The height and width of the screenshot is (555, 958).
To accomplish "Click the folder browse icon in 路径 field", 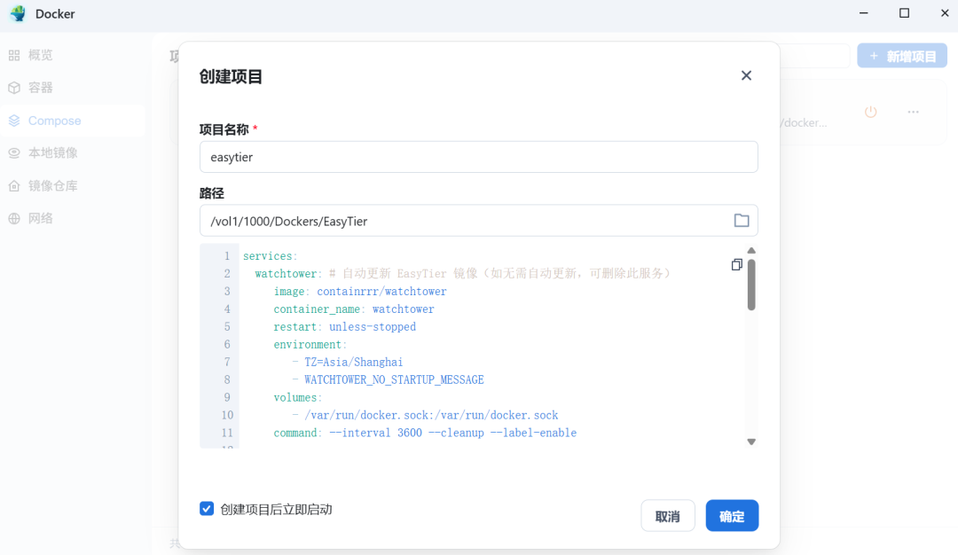I will pyautogui.click(x=741, y=221).
